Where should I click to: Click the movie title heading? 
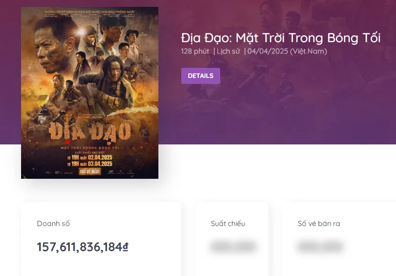coord(280,38)
